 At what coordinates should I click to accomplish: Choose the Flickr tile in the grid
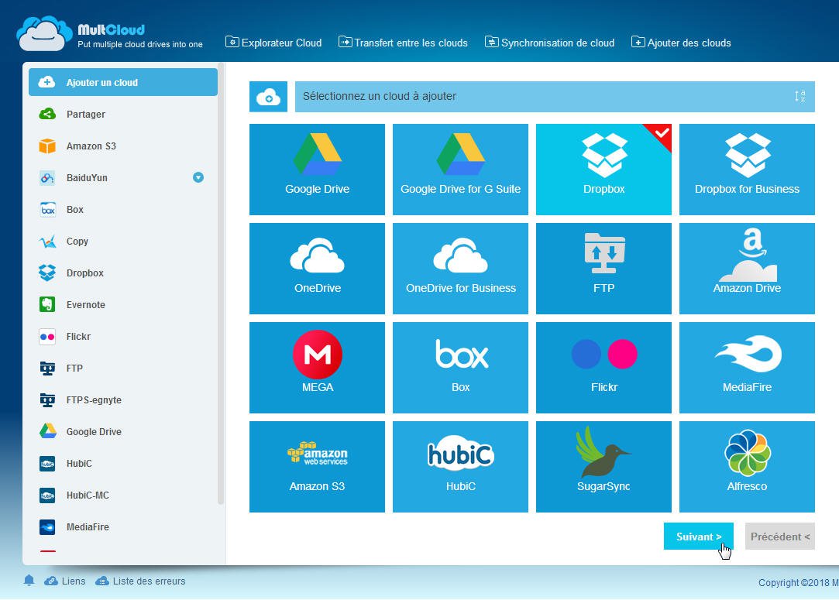pos(603,368)
